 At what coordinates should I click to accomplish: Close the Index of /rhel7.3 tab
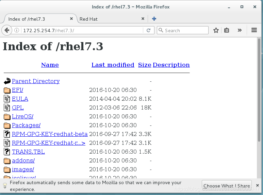coord(71,19)
